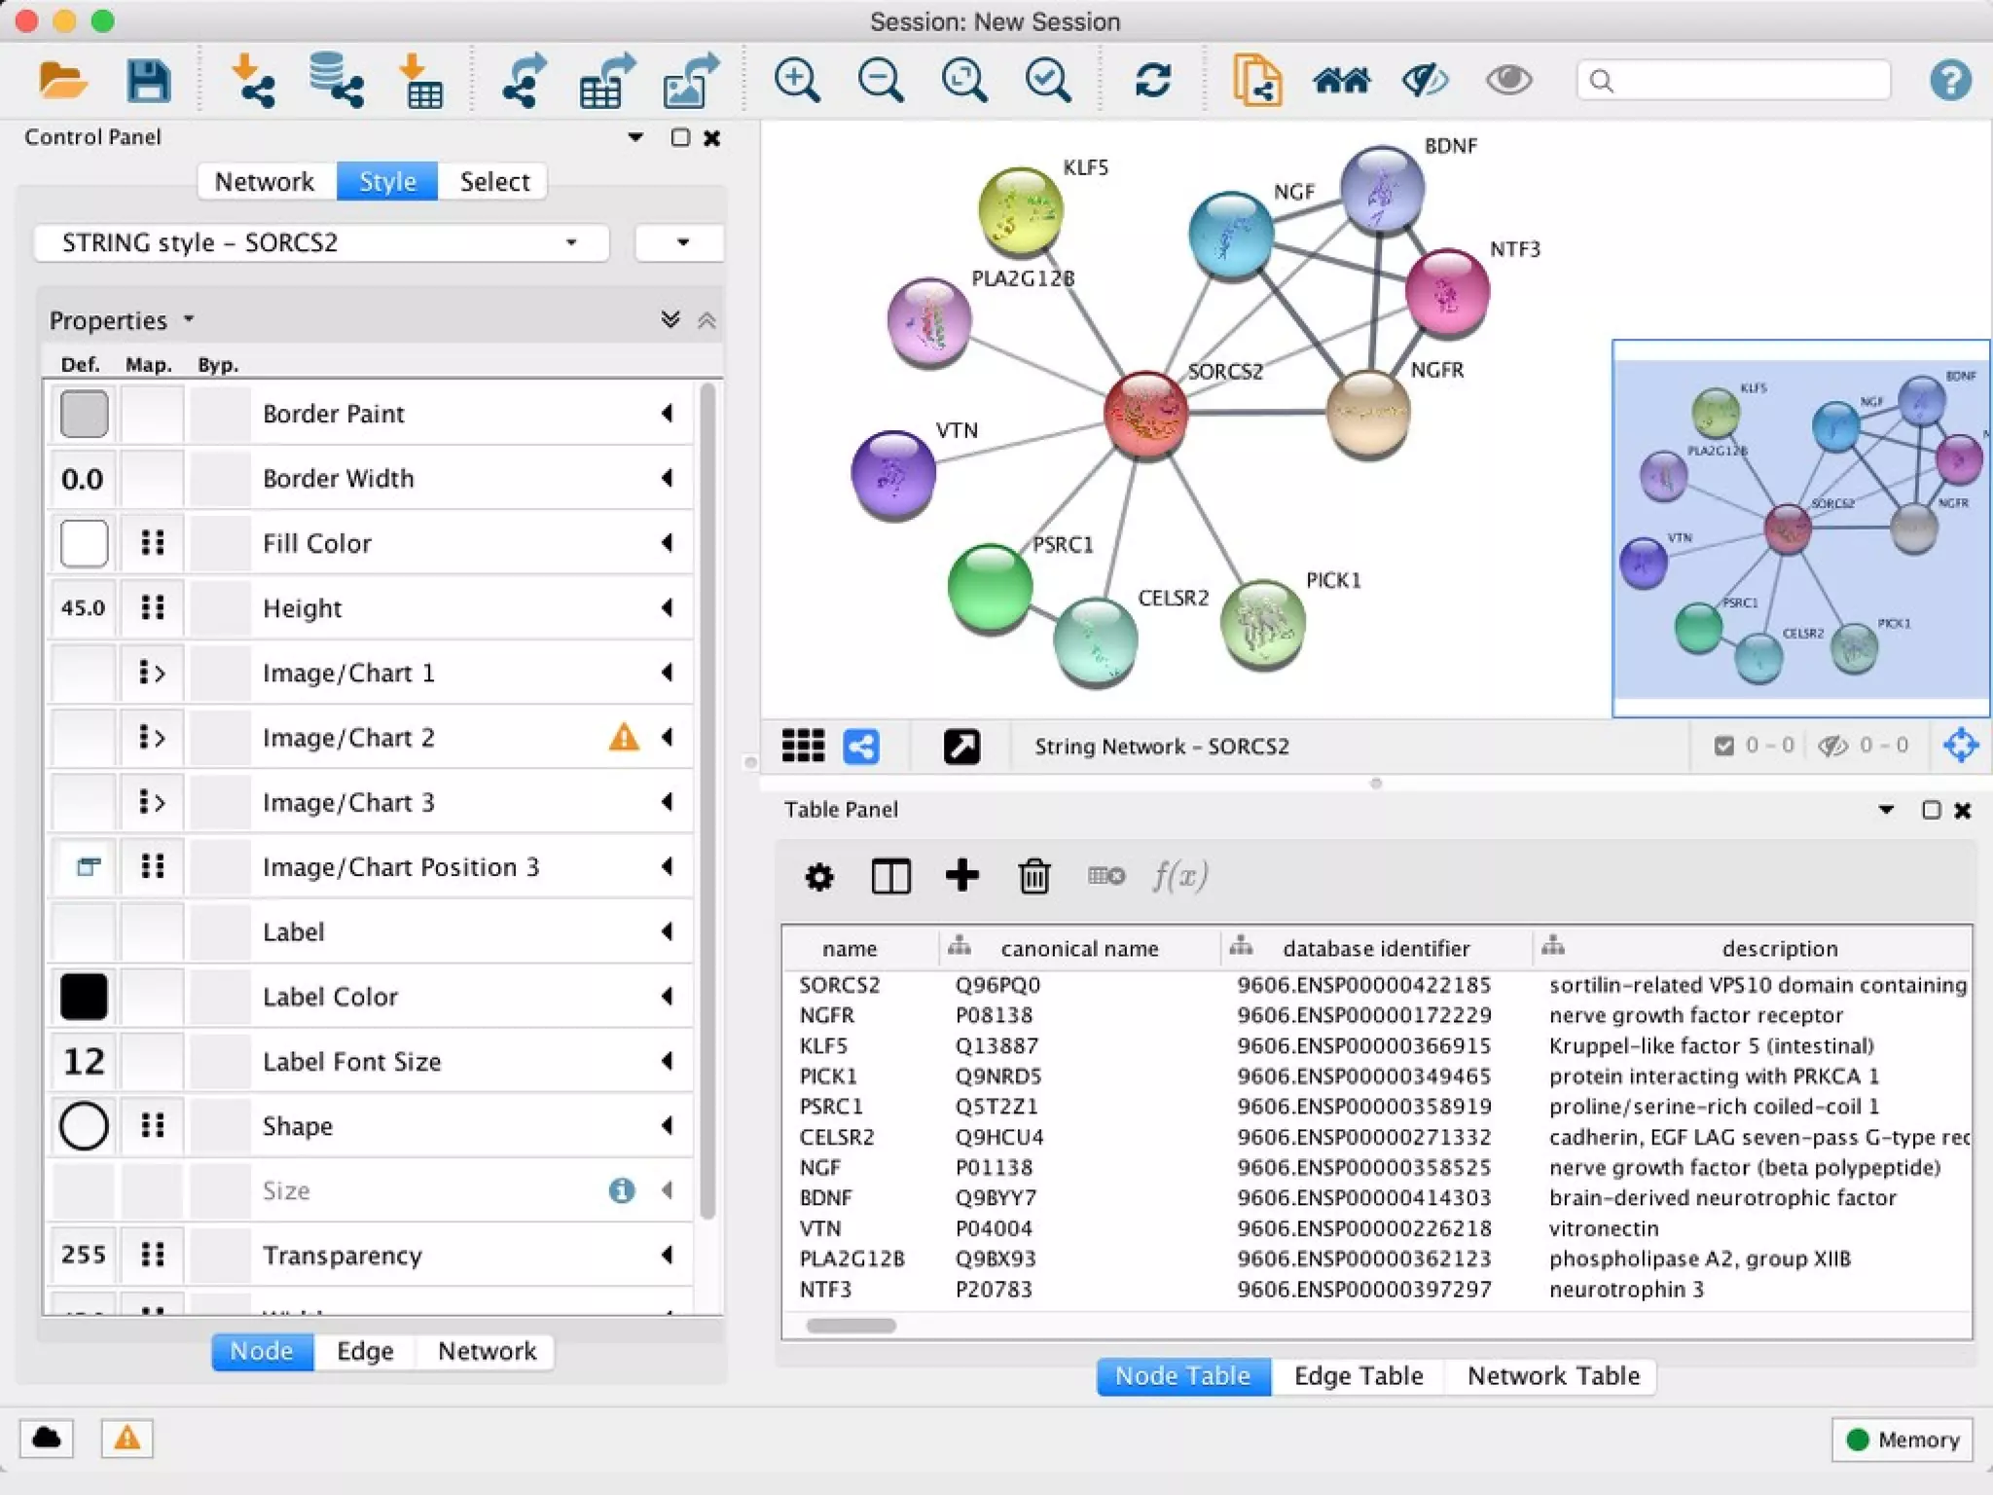Click Apply Preferred Layout refresh icon
Image resolution: width=1993 pixels, height=1495 pixels.
[x=1152, y=81]
